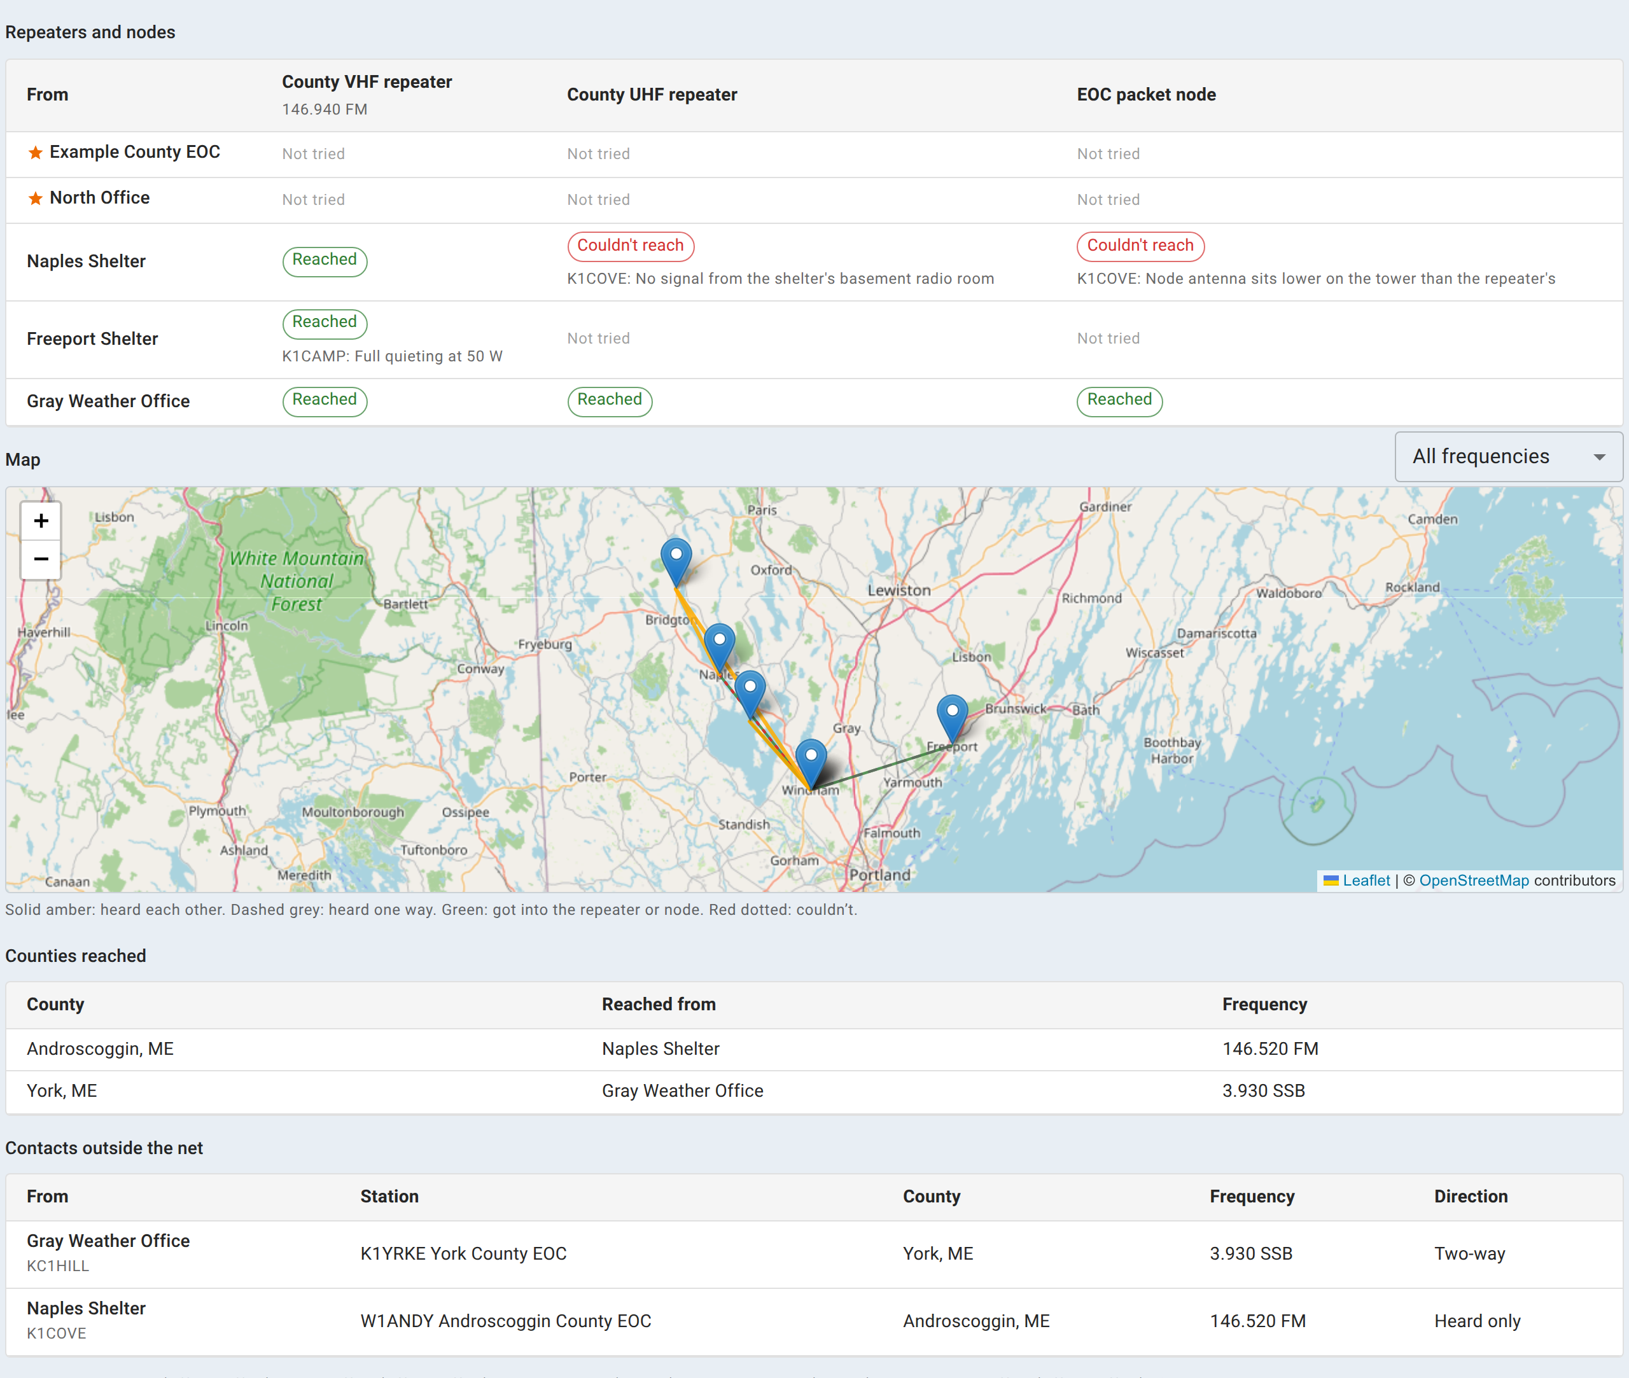Click the KC1HILL callsign
The width and height of the screenshot is (1629, 1378).
(x=58, y=1266)
